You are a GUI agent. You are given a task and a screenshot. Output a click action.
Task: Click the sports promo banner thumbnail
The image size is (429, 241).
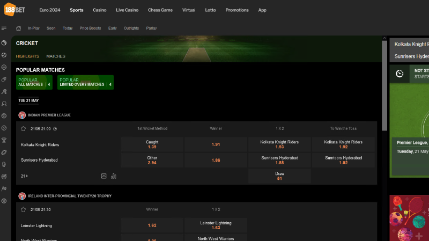click(409, 218)
